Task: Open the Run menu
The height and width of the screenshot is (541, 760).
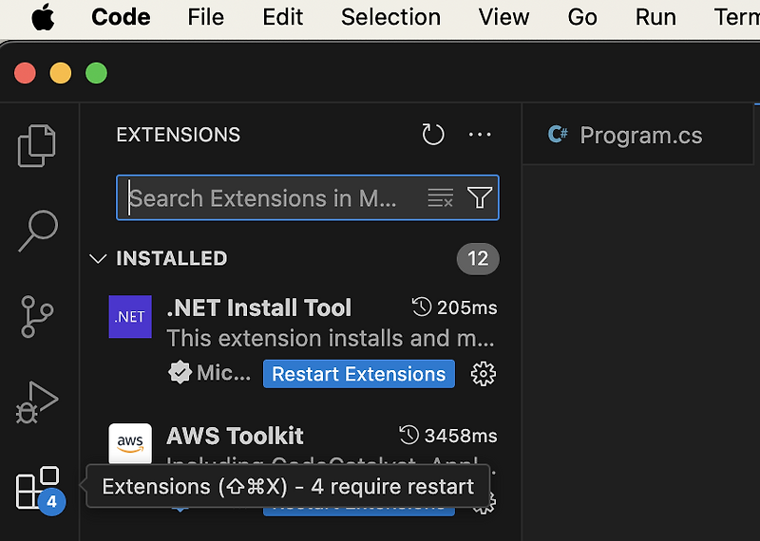Action: coord(655,17)
